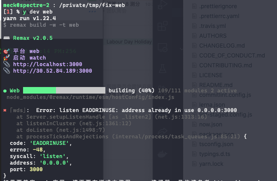277x181 pixels.
Task: Open the Testing flask icon in activity bar
Action: pos(162,69)
